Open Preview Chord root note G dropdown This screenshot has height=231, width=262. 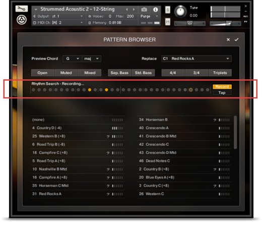point(72,59)
